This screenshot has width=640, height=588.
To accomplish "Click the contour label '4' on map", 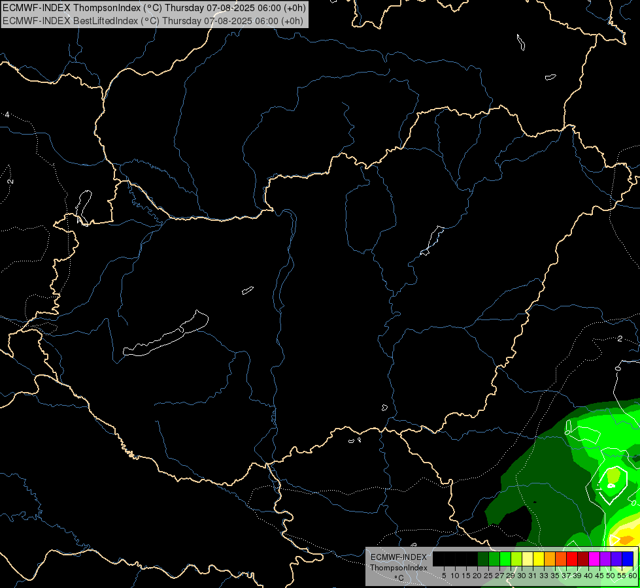I will tap(7, 115).
